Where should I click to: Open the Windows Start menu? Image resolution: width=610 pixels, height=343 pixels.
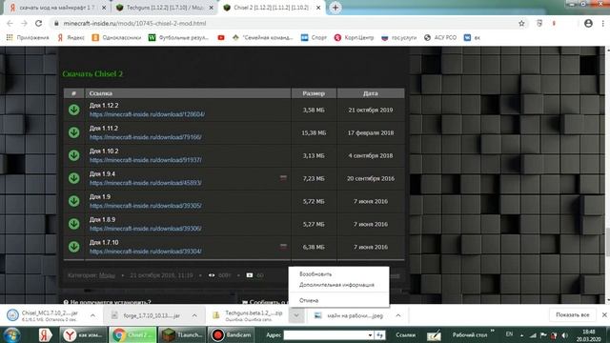11,334
